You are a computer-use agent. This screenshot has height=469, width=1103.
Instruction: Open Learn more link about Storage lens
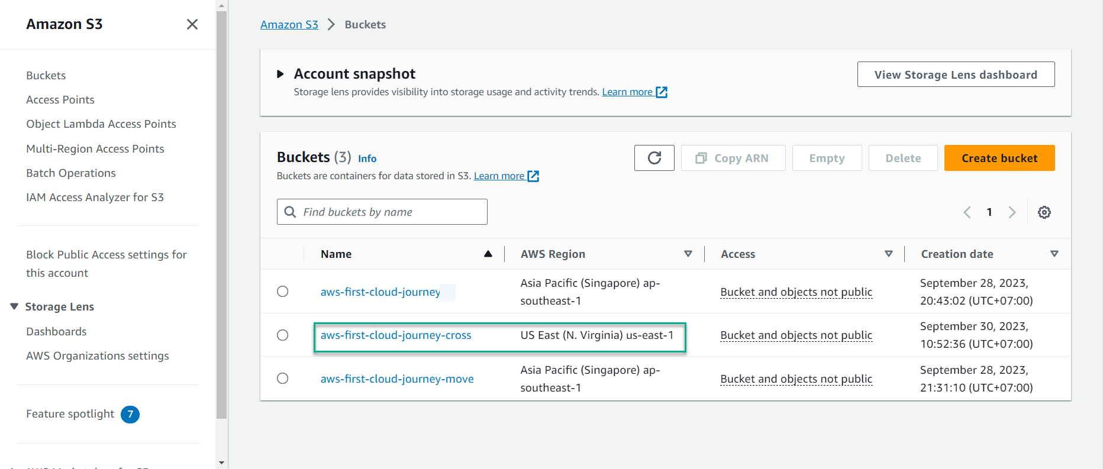coord(627,92)
